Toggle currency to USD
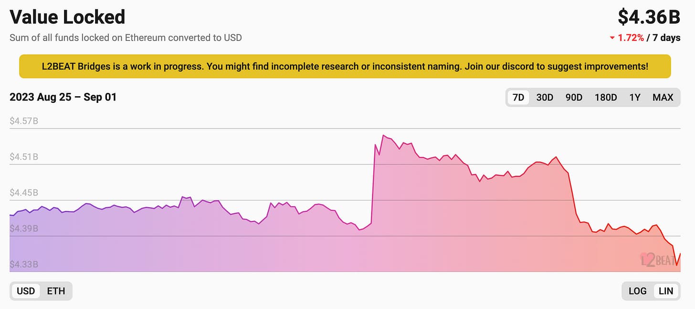695x309 pixels. coord(26,291)
